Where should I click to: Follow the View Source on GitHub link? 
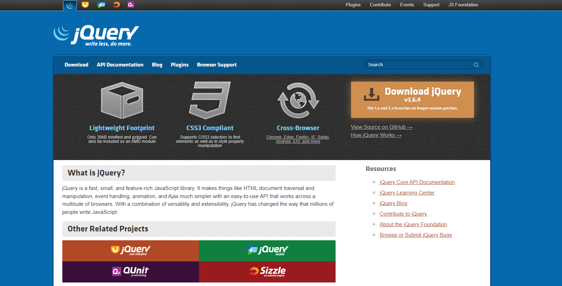(381, 127)
